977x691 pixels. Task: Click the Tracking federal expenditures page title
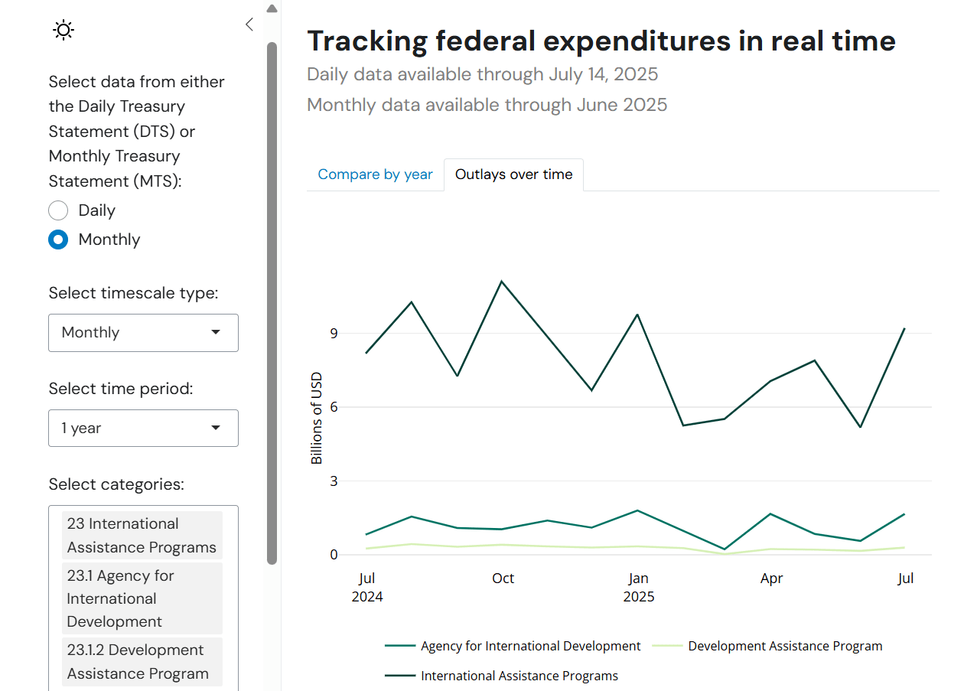[601, 41]
